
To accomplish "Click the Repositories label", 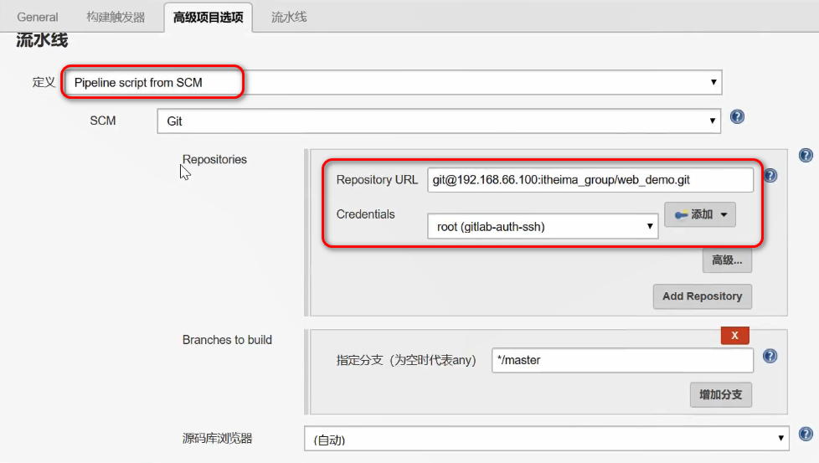I will pos(214,160).
